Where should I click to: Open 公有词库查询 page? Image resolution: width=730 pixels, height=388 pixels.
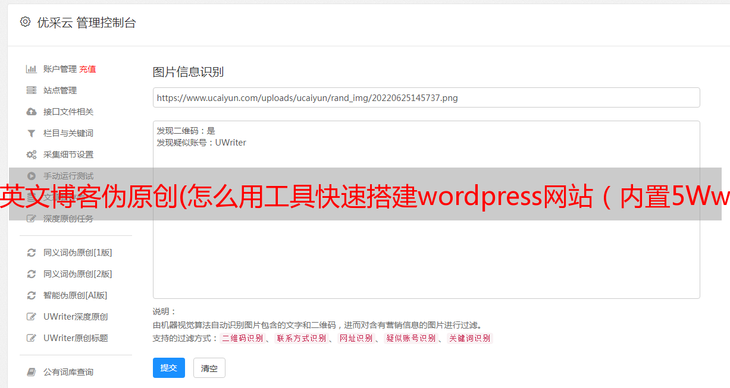[68, 372]
